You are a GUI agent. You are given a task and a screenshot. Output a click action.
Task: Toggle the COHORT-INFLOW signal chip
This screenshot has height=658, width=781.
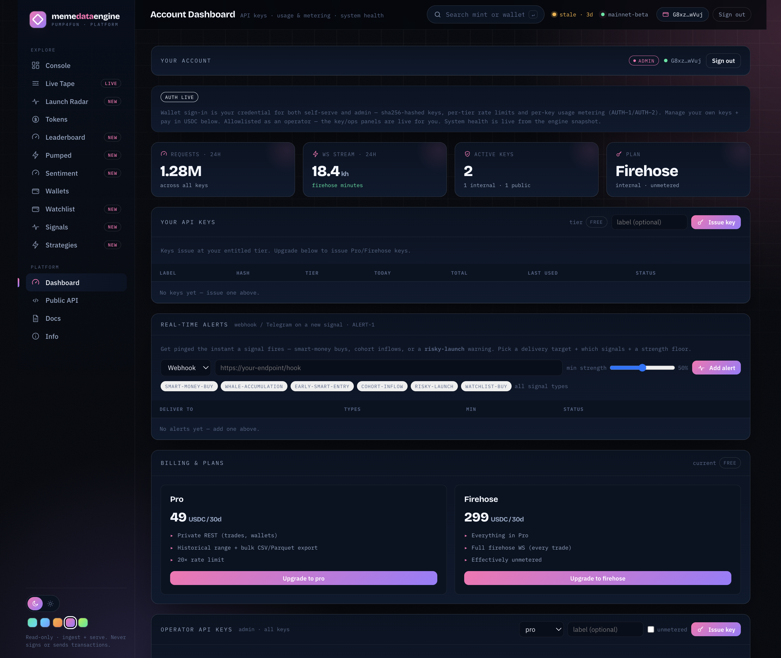point(382,387)
